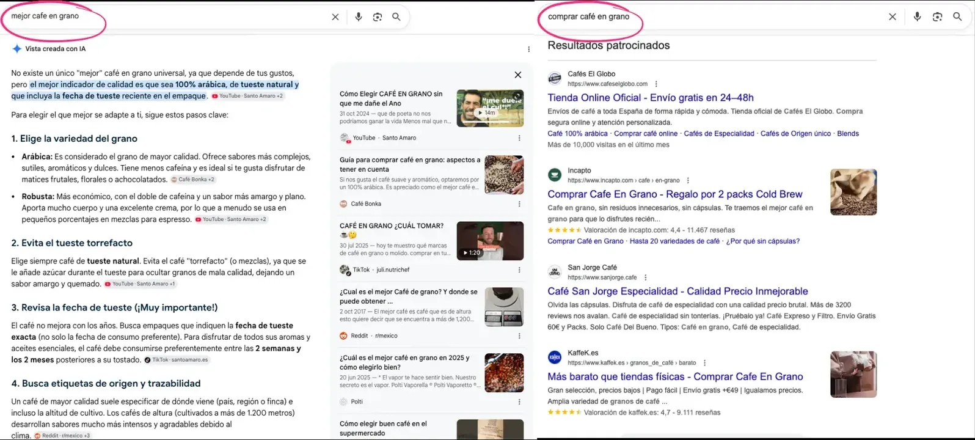Open 'Comprar café online' sitelink
The image size is (975, 440).
tap(646, 134)
